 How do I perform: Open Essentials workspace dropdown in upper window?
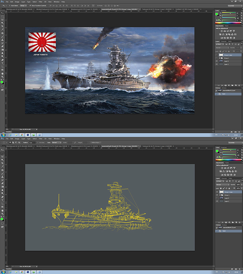pyautogui.click(x=235, y=6)
